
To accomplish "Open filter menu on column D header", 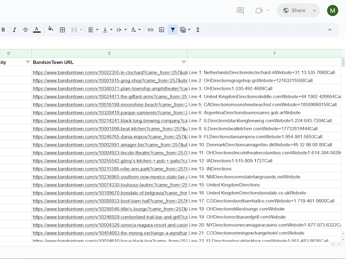I will (28, 62).
